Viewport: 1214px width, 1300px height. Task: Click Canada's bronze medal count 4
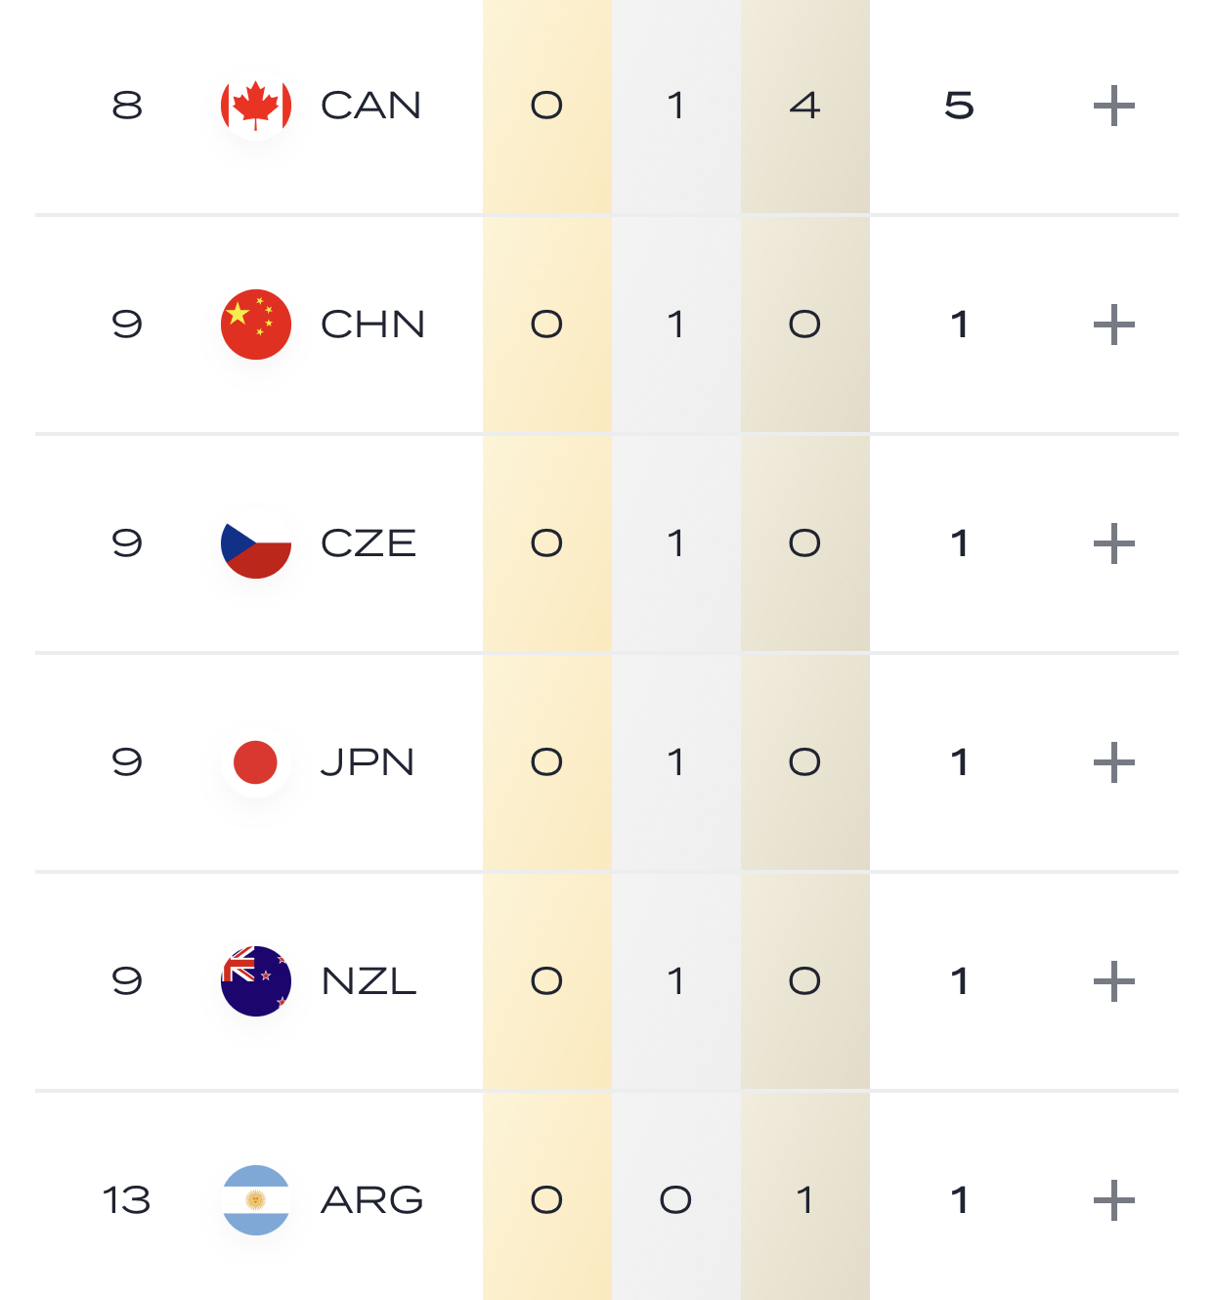804,106
